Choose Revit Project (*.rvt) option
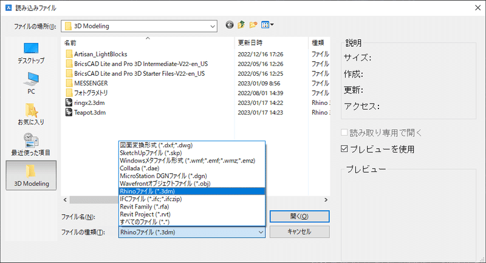Image resolution: width=486 pixels, height=263 pixels. coord(192,214)
